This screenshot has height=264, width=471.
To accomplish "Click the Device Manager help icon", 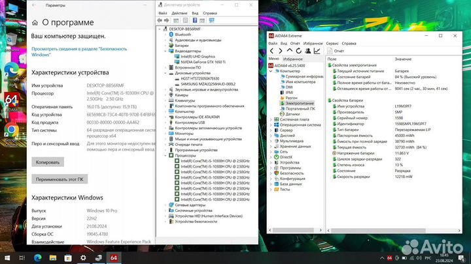I will pos(195,20).
